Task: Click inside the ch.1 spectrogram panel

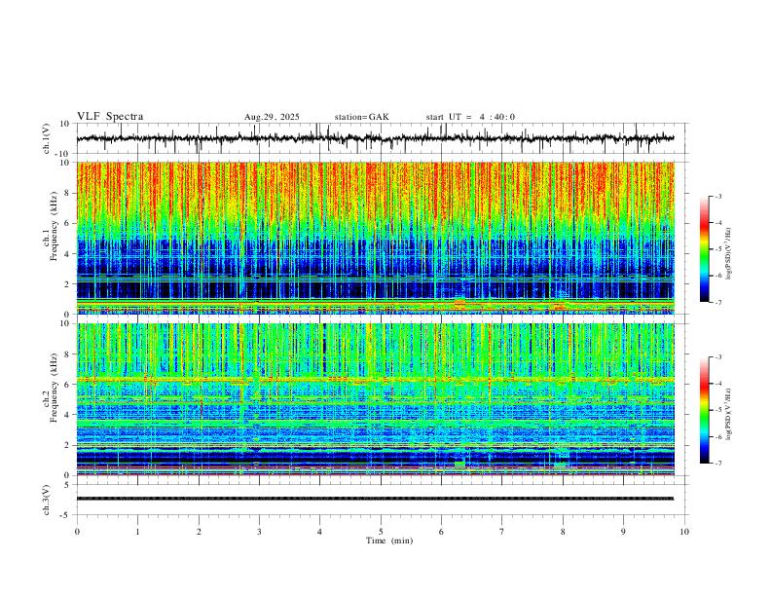Action: tap(375, 238)
